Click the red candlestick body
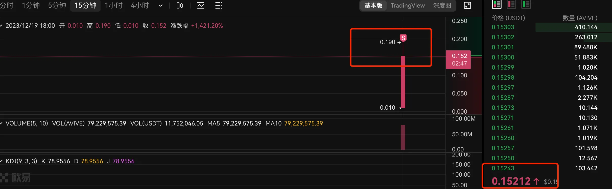 [403, 82]
